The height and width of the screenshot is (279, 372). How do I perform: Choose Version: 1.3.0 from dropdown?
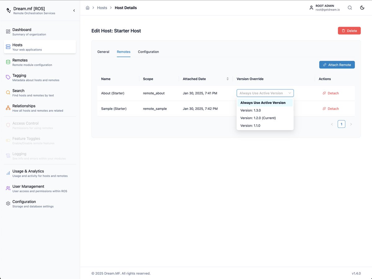(x=265, y=110)
